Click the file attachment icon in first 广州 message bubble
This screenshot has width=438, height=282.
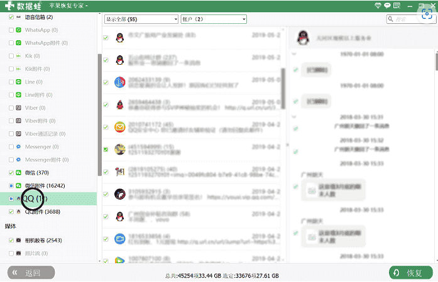click(312, 191)
